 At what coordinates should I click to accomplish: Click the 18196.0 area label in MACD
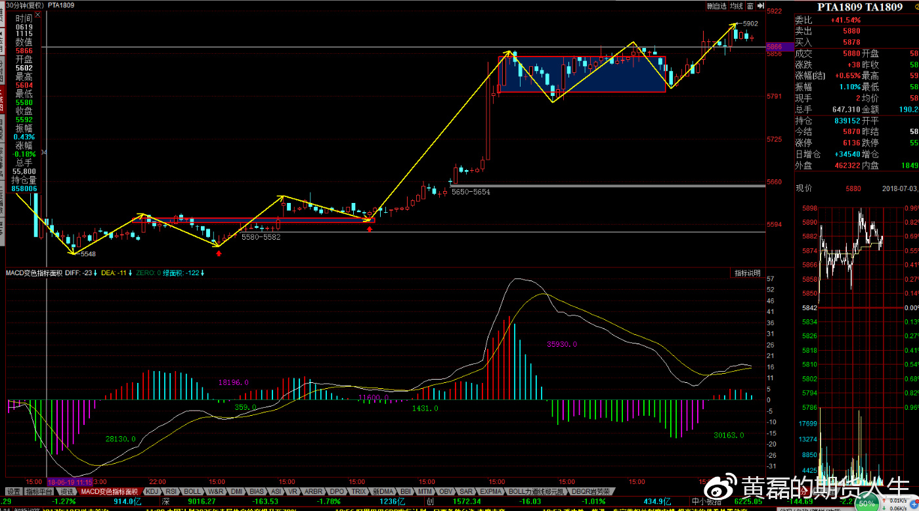(x=234, y=382)
